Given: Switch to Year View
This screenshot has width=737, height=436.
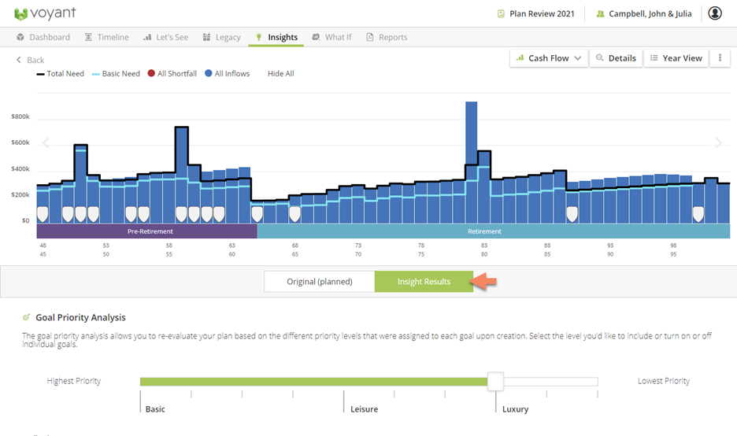Looking at the screenshot, I should [676, 58].
